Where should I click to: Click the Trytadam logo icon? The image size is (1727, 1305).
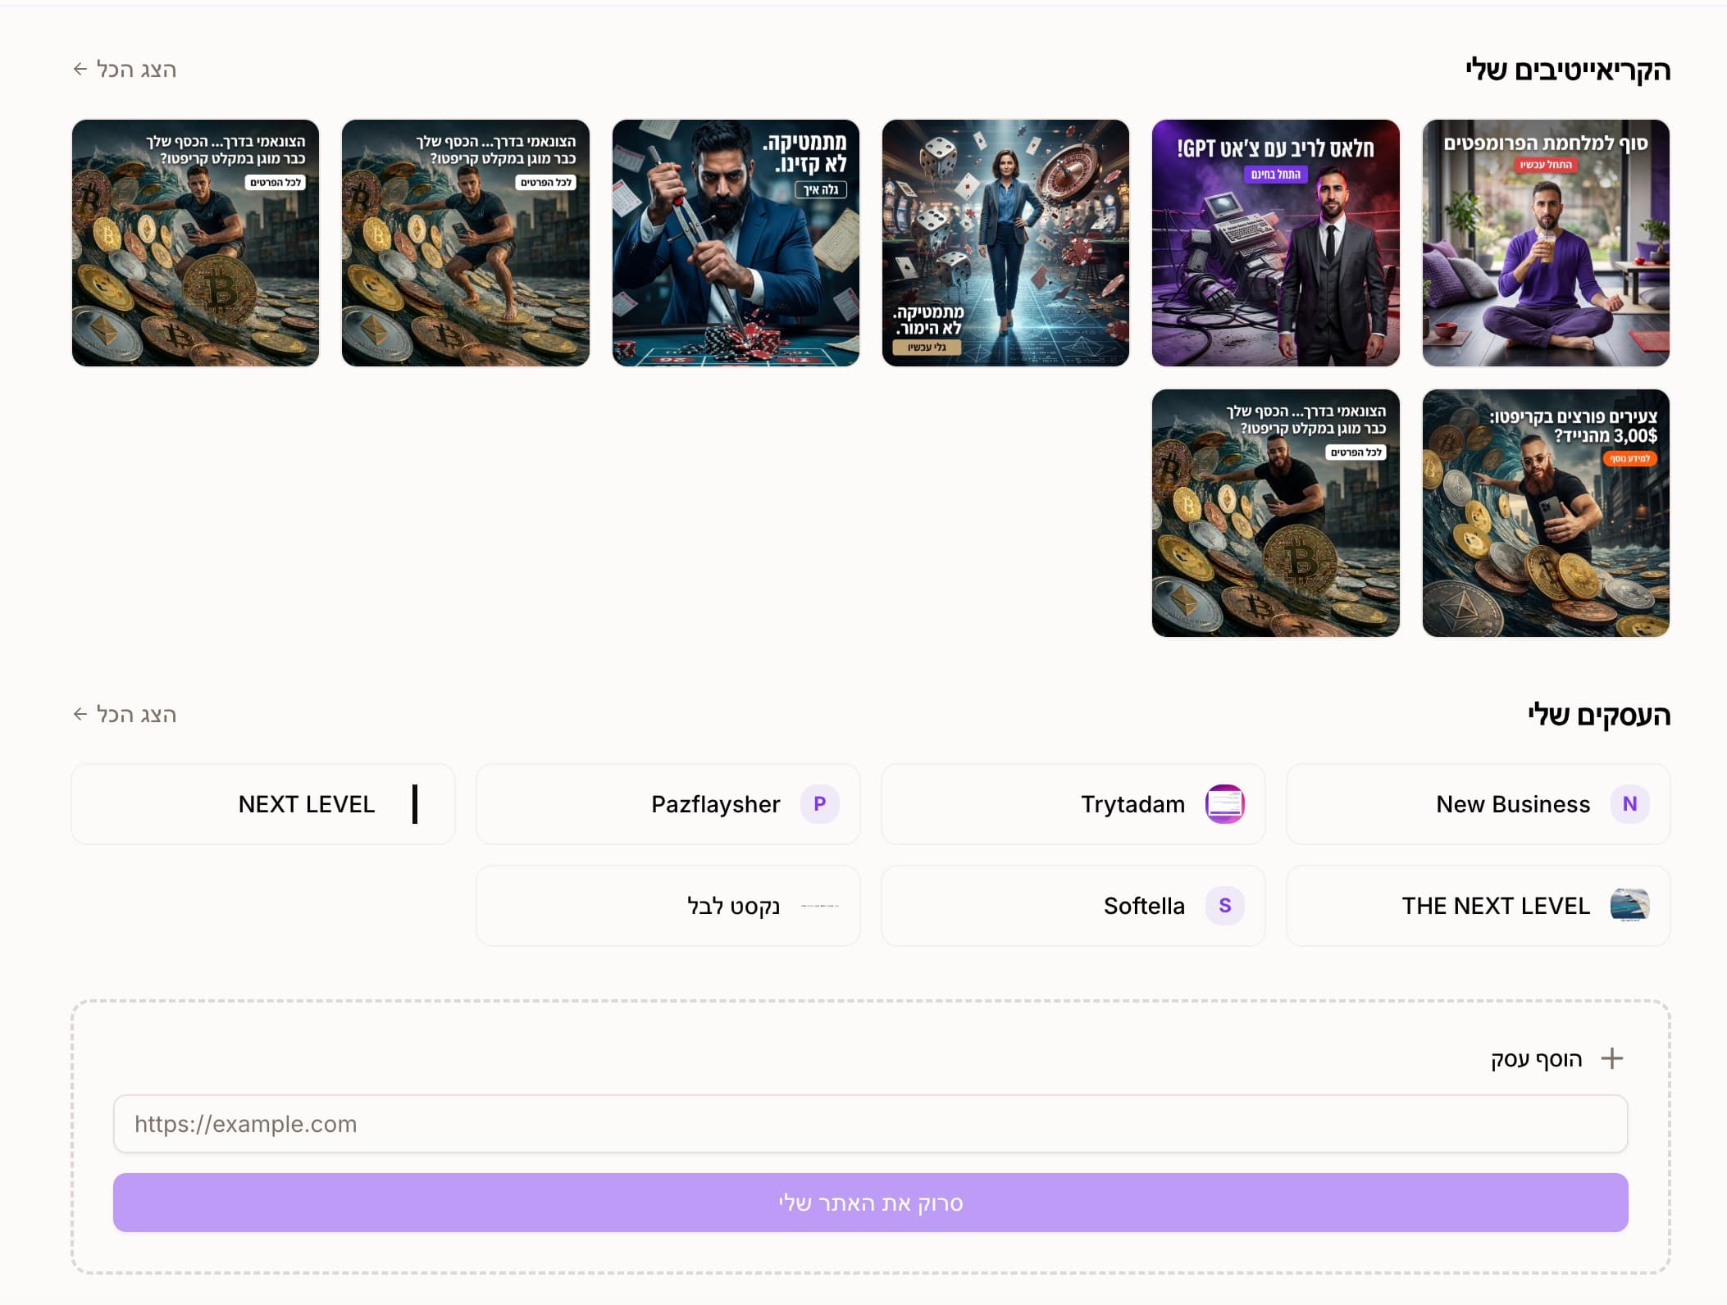pyautogui.click(x=1224, y=804)
